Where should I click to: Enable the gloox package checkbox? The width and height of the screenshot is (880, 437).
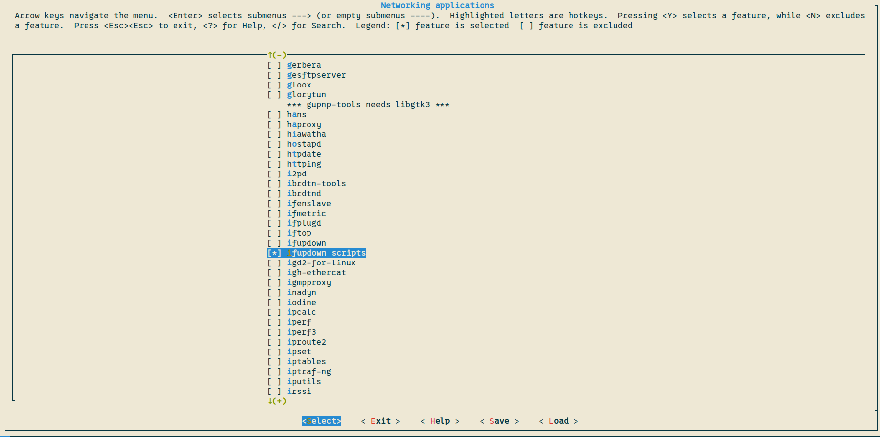coord(274,85)
